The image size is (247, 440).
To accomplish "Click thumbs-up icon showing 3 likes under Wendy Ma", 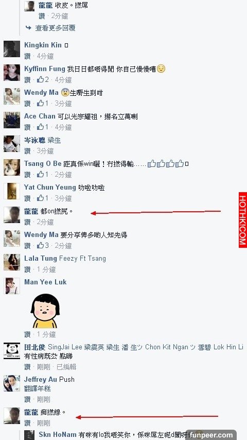I will pos(40,246).
